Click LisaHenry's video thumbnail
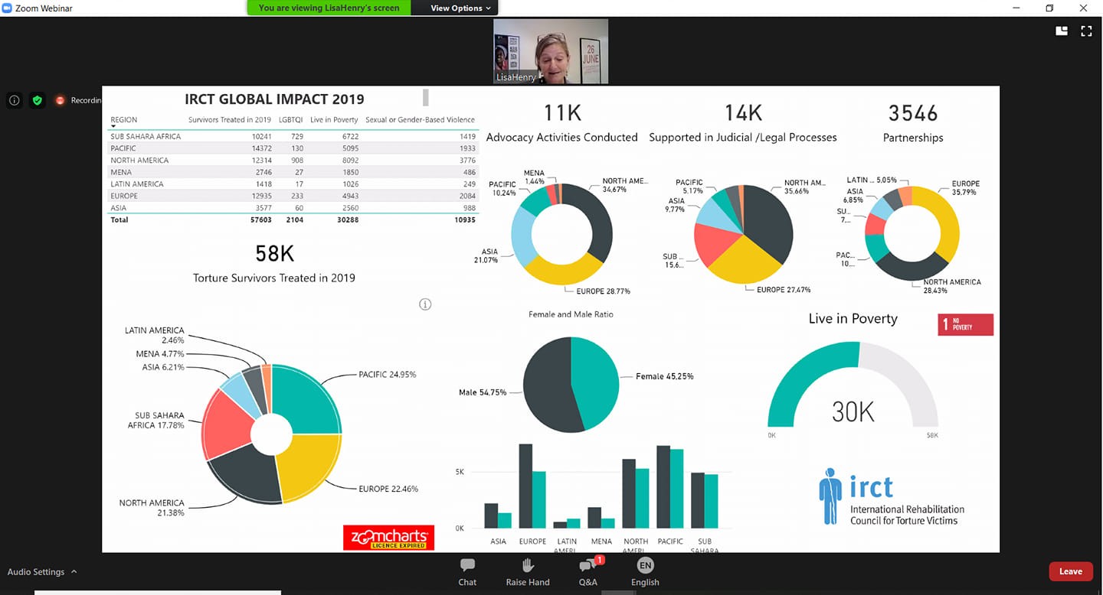This screenshot has width=1103, height=595. [x=550, y=50]
